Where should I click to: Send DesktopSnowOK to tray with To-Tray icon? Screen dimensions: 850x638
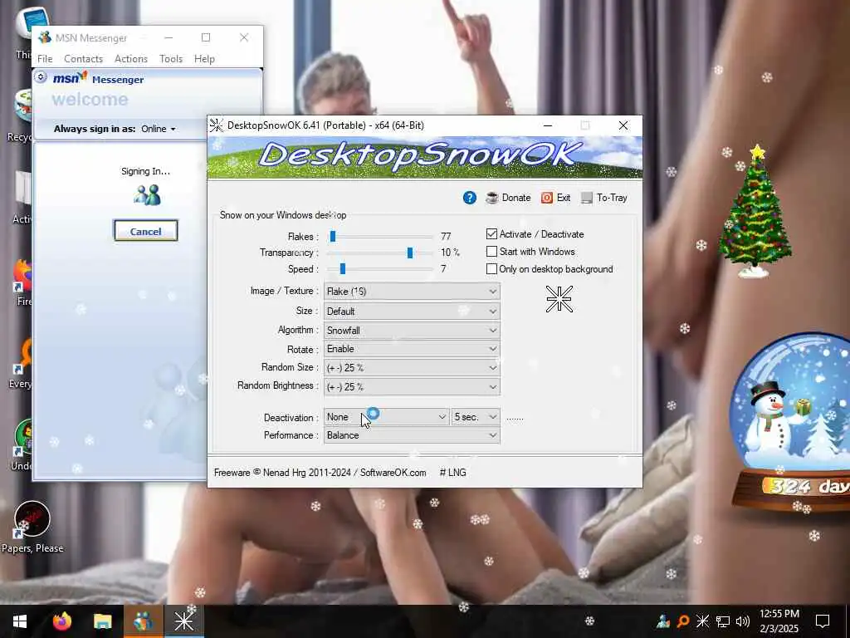pyautogui.click(x=587, y=198)
